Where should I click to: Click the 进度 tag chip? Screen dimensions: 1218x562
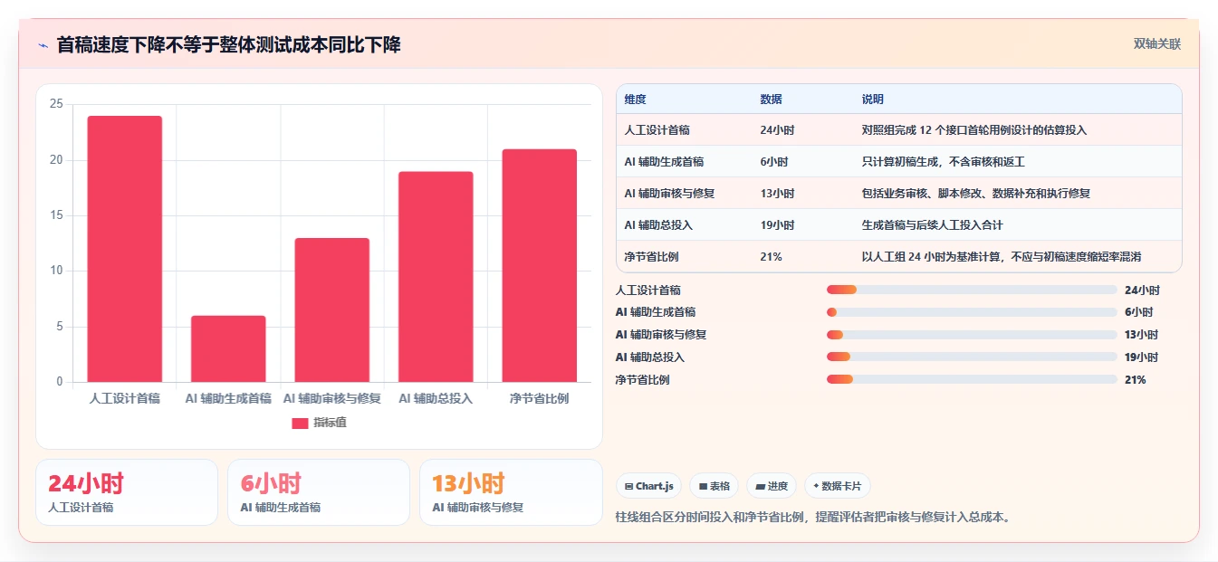tap(772, 486)
